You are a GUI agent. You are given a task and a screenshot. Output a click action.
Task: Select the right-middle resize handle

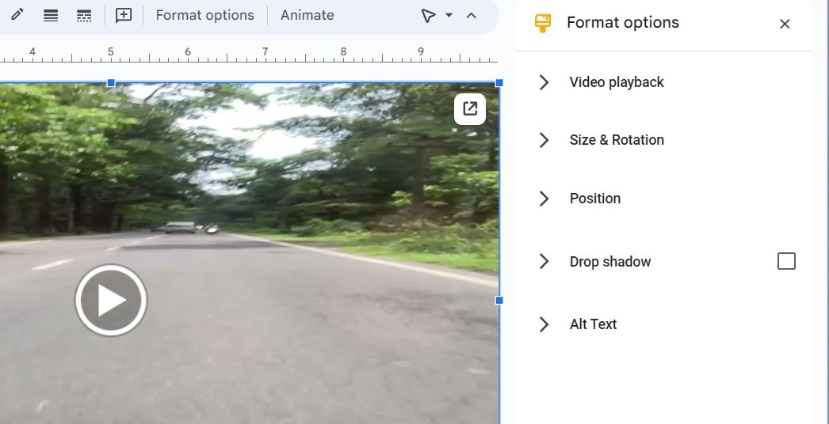click(x=499, y=301)
